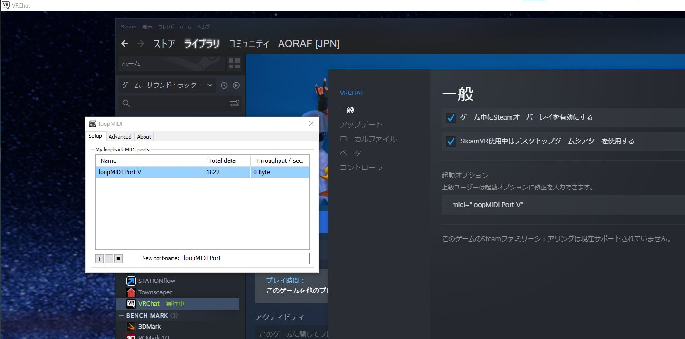This screenshot has height=339, width=685.
Task: Select 一般 in the VRChat properties sidebar
Action: tap(347, 110)
